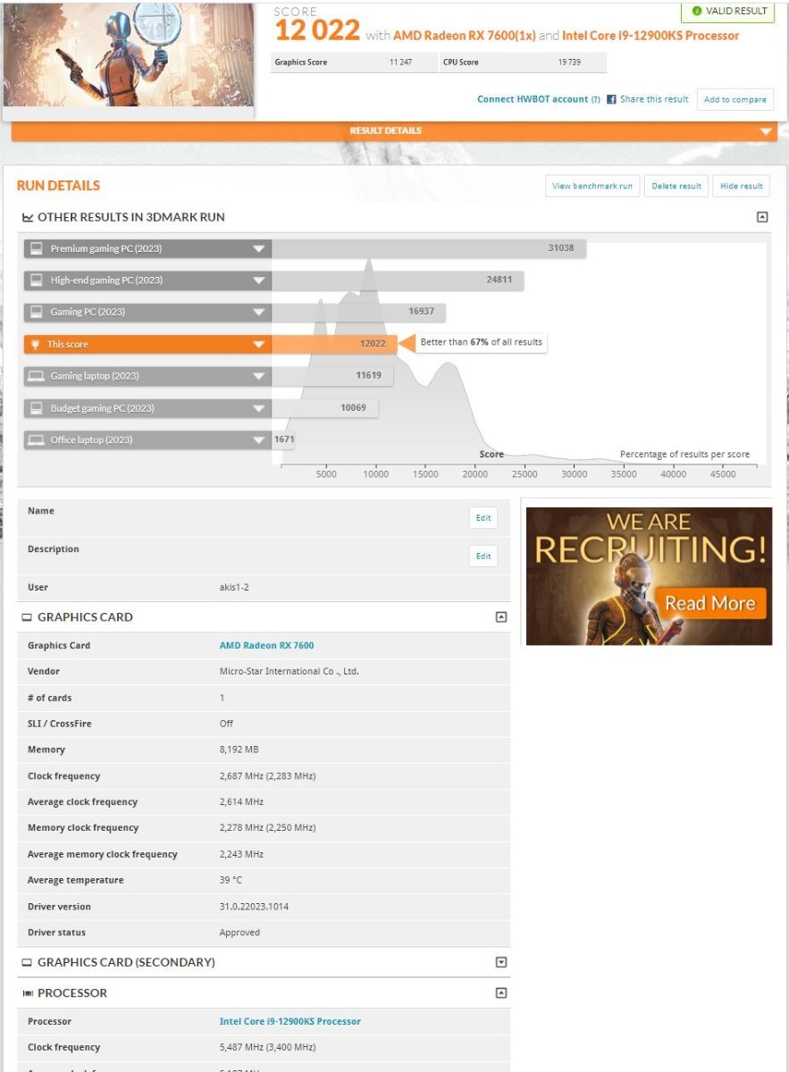Image resolution: width=789 pixels, height=1072 pixels.
Task: Collapse the Other Results in 3DMark Run section
Action: click(x=762, y=216)
